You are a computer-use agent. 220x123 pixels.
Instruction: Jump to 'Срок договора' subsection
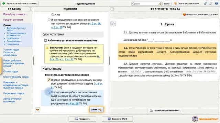click(13, 38)
